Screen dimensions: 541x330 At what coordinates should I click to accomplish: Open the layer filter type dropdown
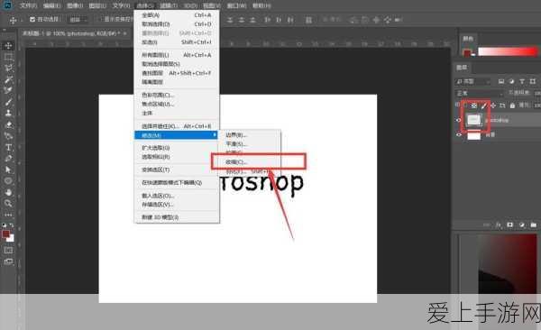tap(472, 82)
